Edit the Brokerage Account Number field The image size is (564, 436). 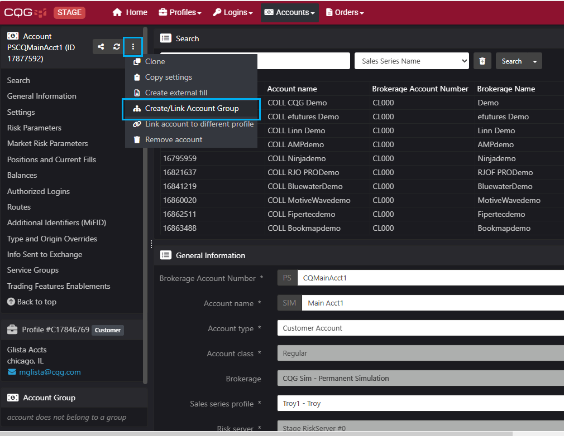point(431,278)
